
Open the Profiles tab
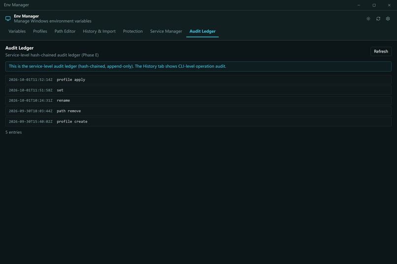[x=40, y=31]
